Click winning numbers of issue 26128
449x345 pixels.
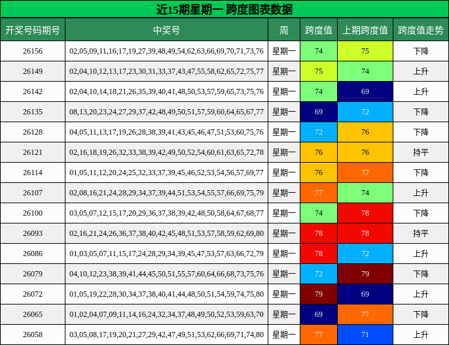167,133
